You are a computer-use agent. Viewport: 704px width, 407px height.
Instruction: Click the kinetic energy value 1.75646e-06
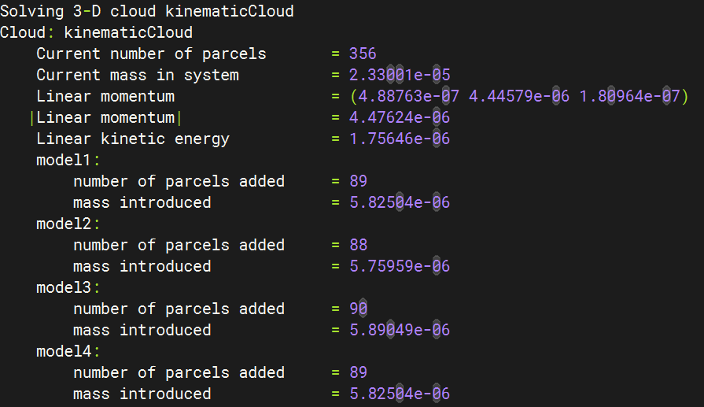coord(400,139)
